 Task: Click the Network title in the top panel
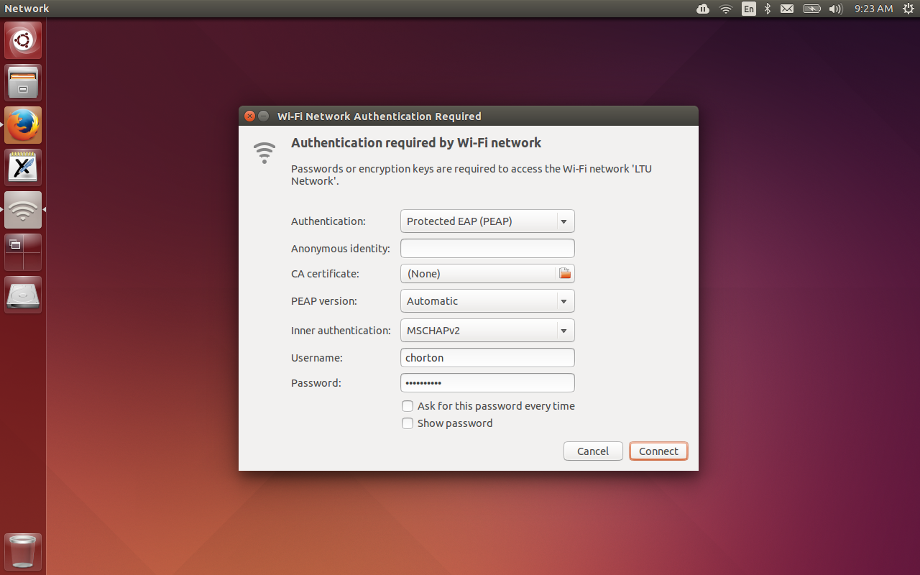(27, 9)
